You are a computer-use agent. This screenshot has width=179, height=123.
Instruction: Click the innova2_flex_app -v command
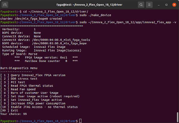(x=128, y=22)
